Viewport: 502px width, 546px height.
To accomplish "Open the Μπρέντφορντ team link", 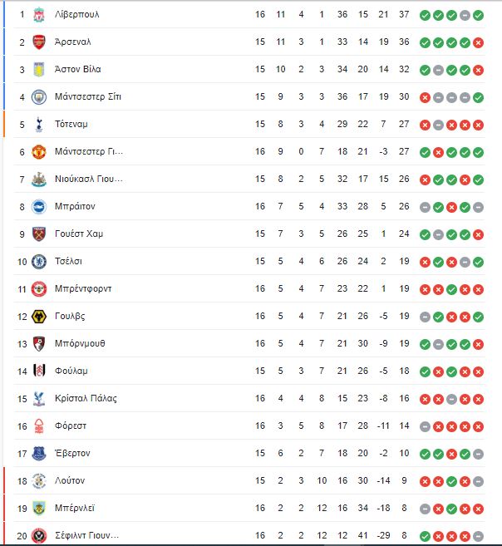I will pos(83,288).
